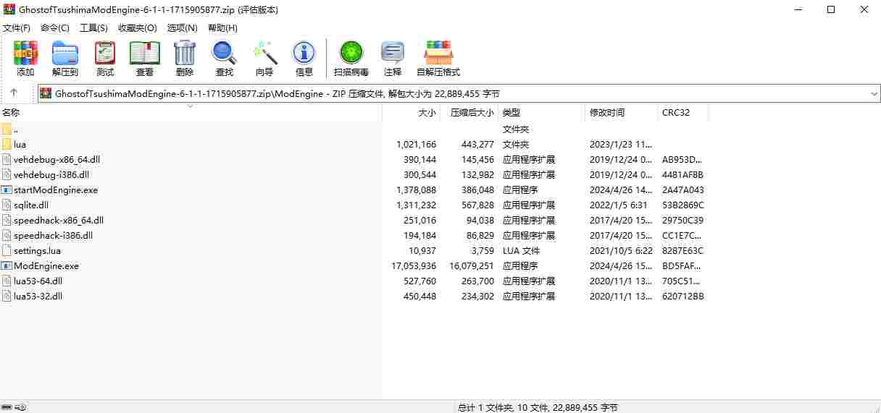The width and height of the screenshot is (881, 413).
Task: Select the lua53-64.dll file
Action: [x=38, y=281]
